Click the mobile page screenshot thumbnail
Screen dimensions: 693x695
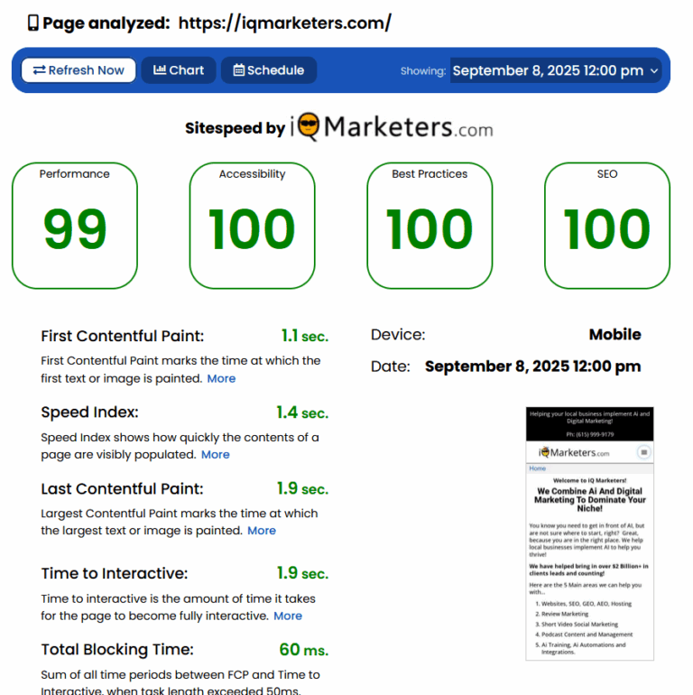click(x=590, y=533)
